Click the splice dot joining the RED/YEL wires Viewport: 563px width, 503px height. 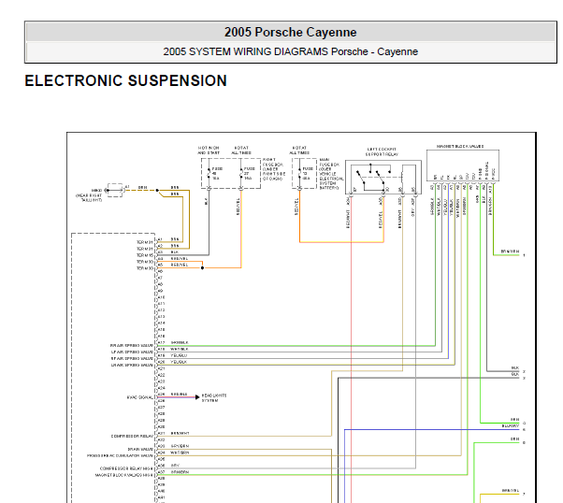pos(203,267)
